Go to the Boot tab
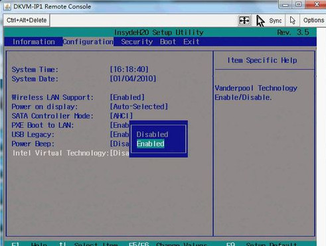The width and height of the screenshot is (326, 246). (168, 42)
